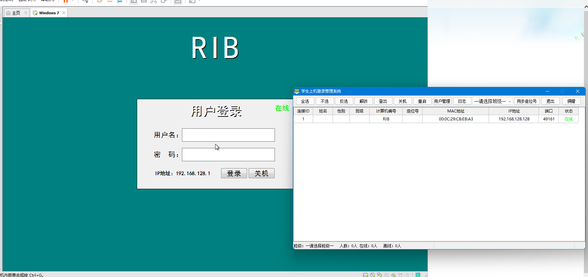Click the network adapter status icon

click(x=379, y=275)
